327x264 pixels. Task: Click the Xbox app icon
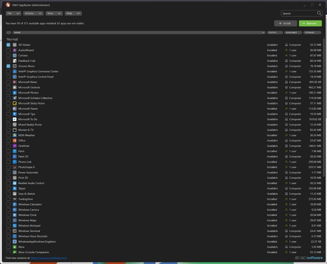(x=15, y=247)
